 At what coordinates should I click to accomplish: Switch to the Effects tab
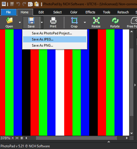(90, 12)
